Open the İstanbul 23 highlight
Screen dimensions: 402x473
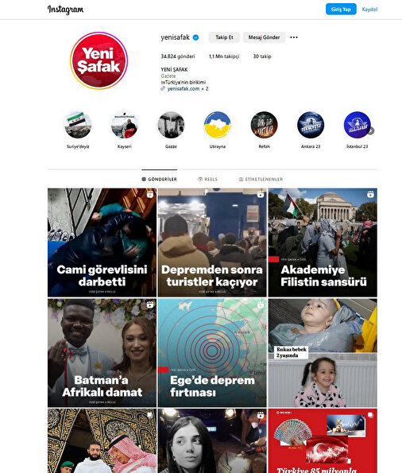pyautogui.click(x=357, y=125)
